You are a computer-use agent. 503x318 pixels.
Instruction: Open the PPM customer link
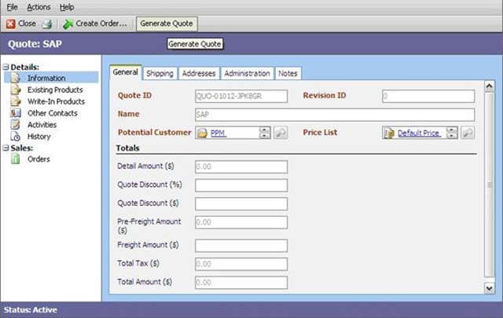(218, 133)
